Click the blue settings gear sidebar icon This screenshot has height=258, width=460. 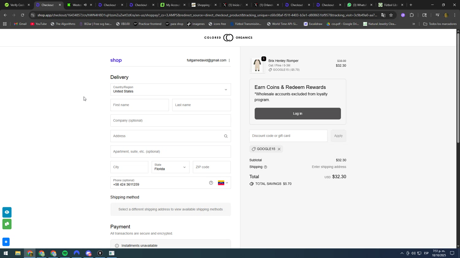click(x=6, y=242)
